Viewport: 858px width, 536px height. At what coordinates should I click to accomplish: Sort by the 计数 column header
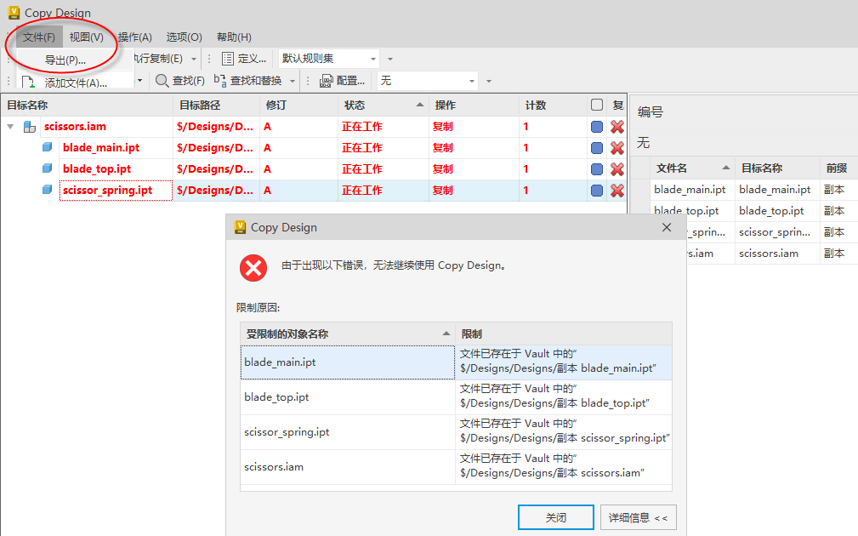tap(554, 105)
